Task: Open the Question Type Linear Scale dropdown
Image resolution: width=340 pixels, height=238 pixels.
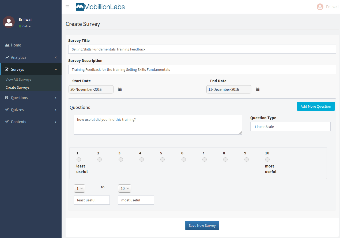Action: (x=290, y=127)
